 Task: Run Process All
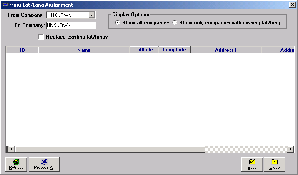[44, 164]
